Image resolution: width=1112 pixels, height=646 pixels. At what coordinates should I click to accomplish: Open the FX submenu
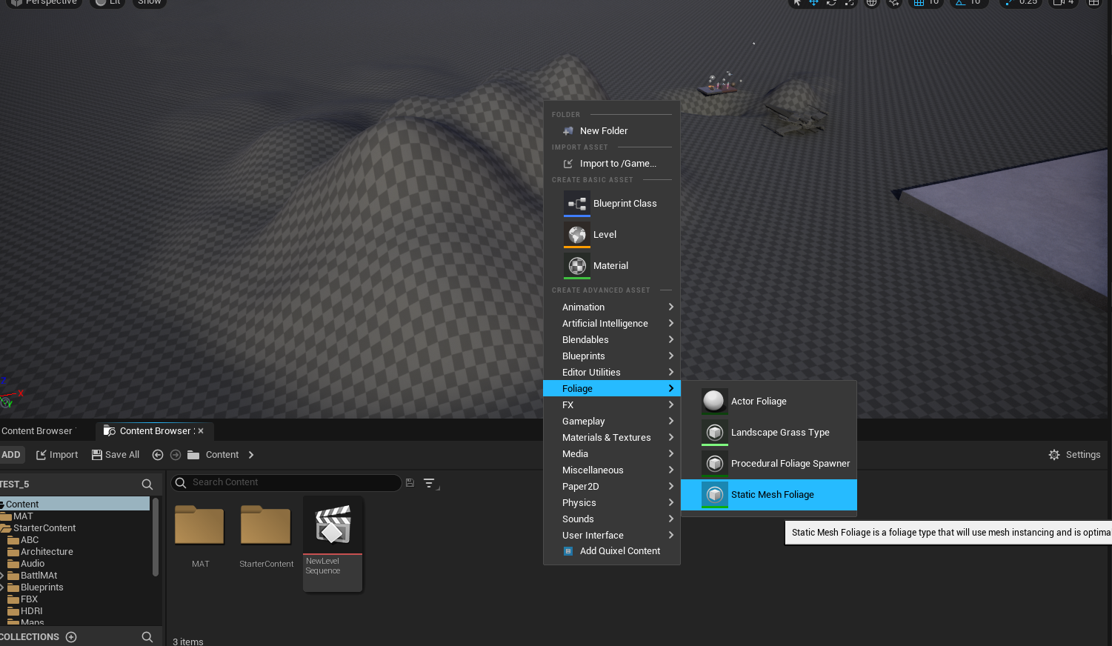point(611,404)
